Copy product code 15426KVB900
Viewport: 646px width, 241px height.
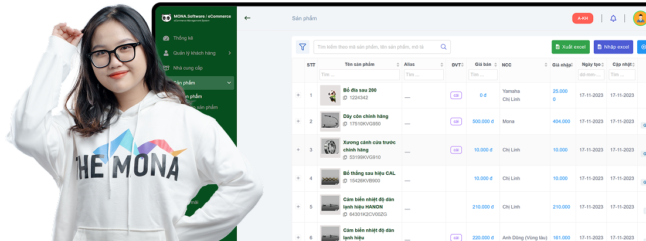click(345, 181)
